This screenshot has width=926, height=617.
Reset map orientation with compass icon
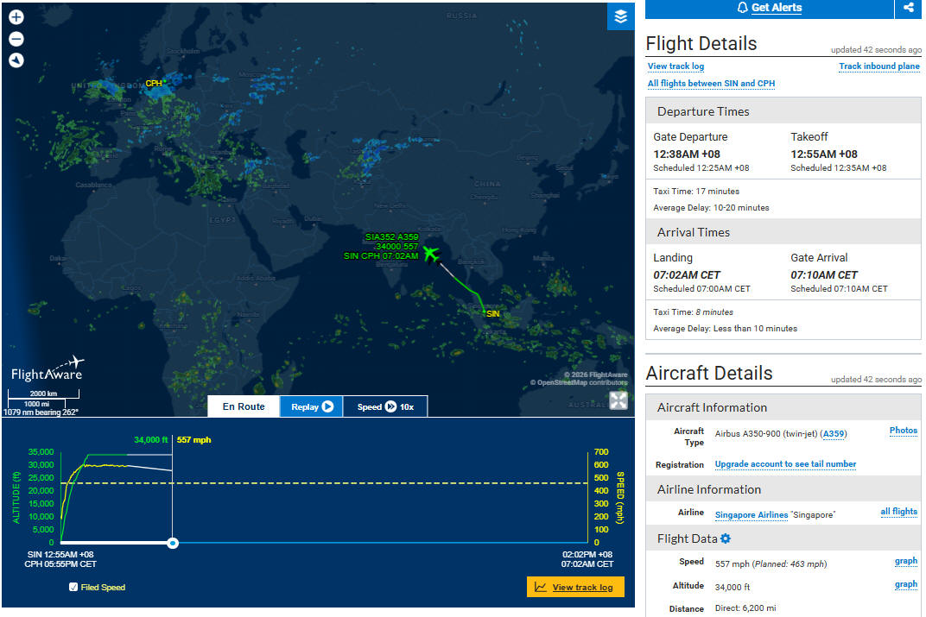click(16, 60)
